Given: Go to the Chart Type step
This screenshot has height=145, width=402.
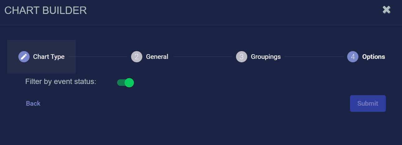Looking at the screenshot, I should click(x=49, y=57).
